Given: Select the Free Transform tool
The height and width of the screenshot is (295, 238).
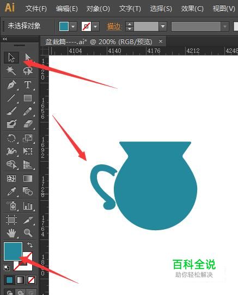Looking at the screenshot, I should point(28,151).
